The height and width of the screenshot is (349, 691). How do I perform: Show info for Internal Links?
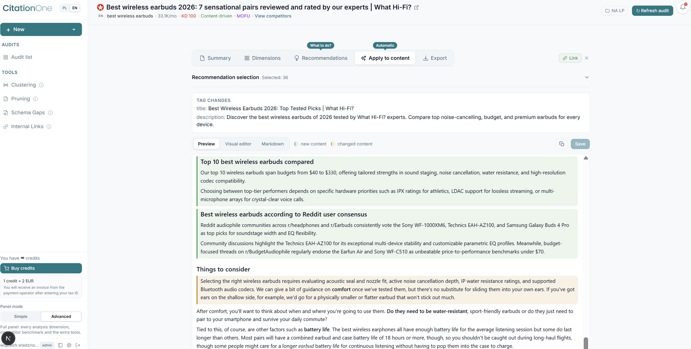coord(49,127)
